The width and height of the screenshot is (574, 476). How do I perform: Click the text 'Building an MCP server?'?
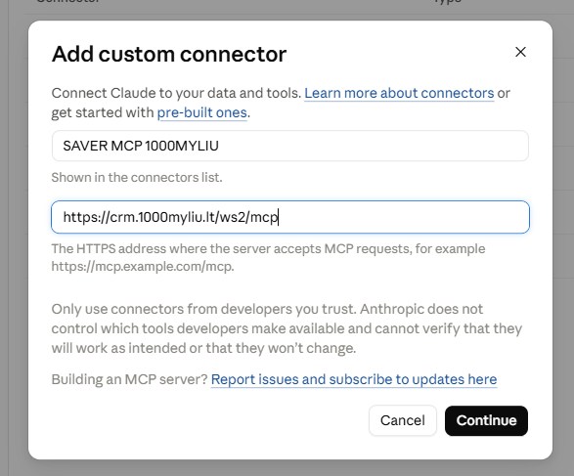[x=130, y=379]
